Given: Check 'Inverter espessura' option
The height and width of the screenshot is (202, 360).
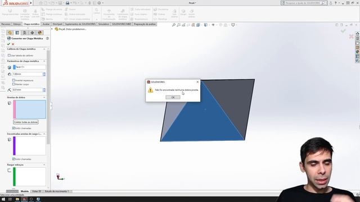Looking at the screenshot, I should (13, 80).
